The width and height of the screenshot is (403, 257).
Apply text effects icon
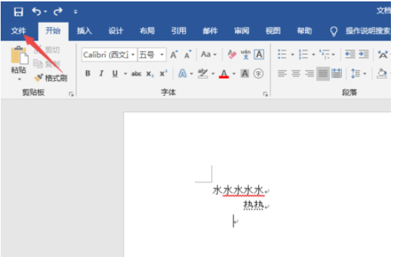click(182, 74)
